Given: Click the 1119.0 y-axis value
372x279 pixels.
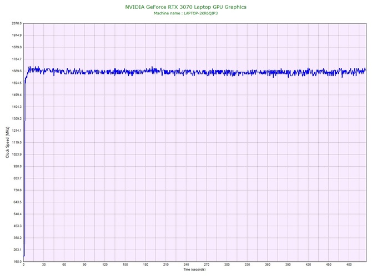Looking at the screenshot, I should pyautogui.click(x=17, y=142).
